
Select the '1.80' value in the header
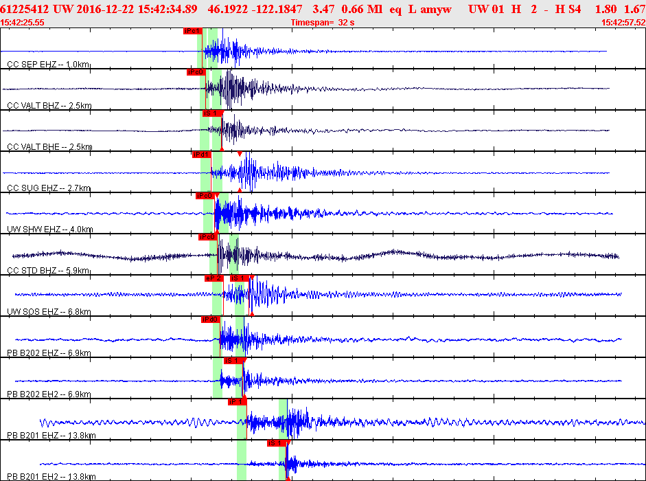point(605,9)
